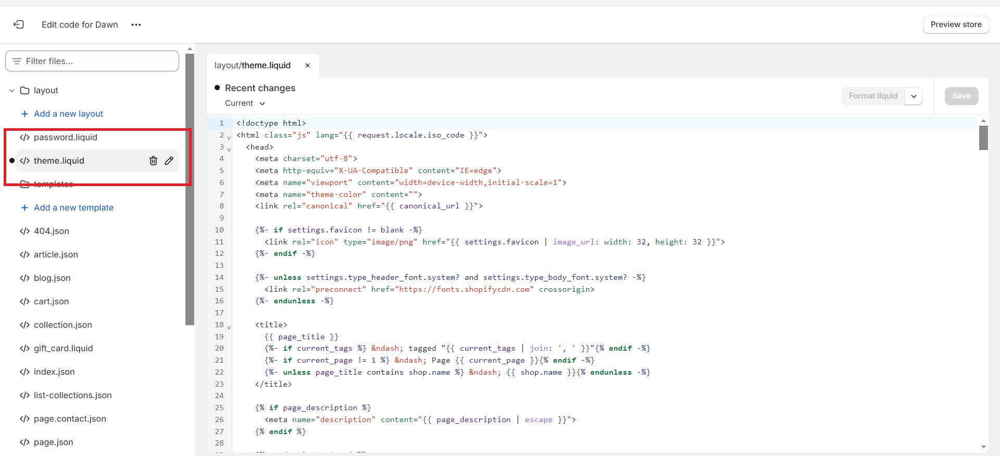Click code icon beside page.contact.json
The width and height of the screenshot is (1000, 456).
24,419
